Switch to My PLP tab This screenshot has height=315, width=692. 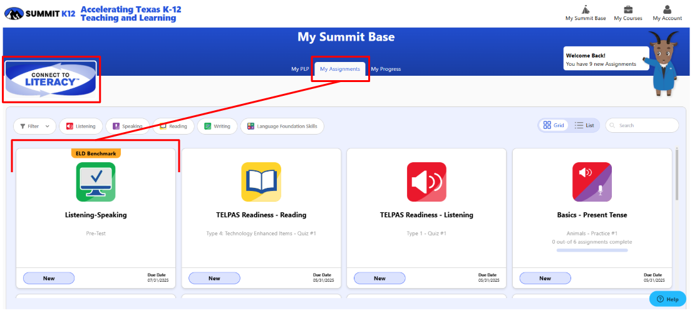coord(300,69)
